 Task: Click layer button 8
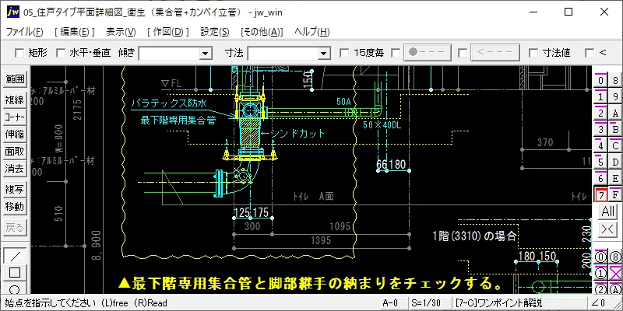[x=615, y=81]
